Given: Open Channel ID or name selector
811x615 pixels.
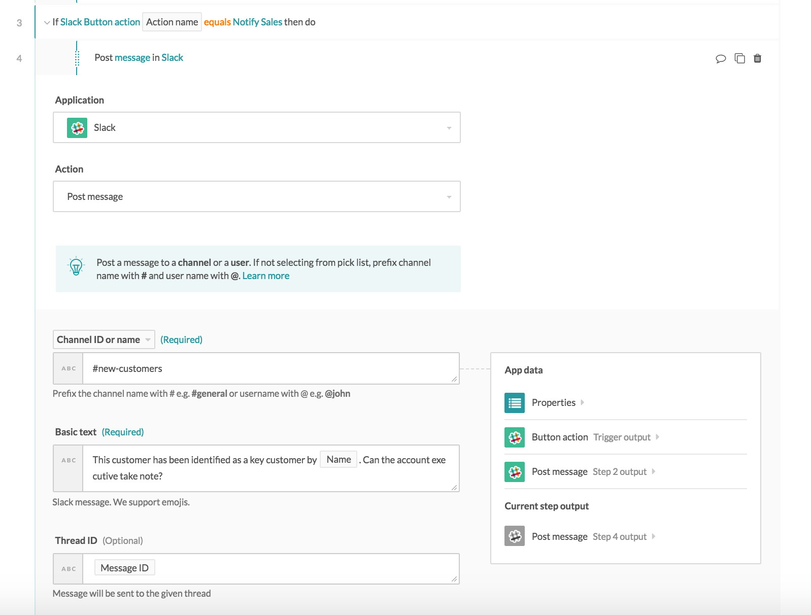Looking at the screenshot, I should point(104,339).
